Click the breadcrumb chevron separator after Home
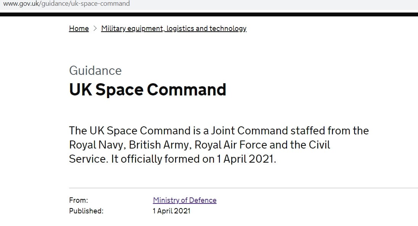 (x=95, y=29)
